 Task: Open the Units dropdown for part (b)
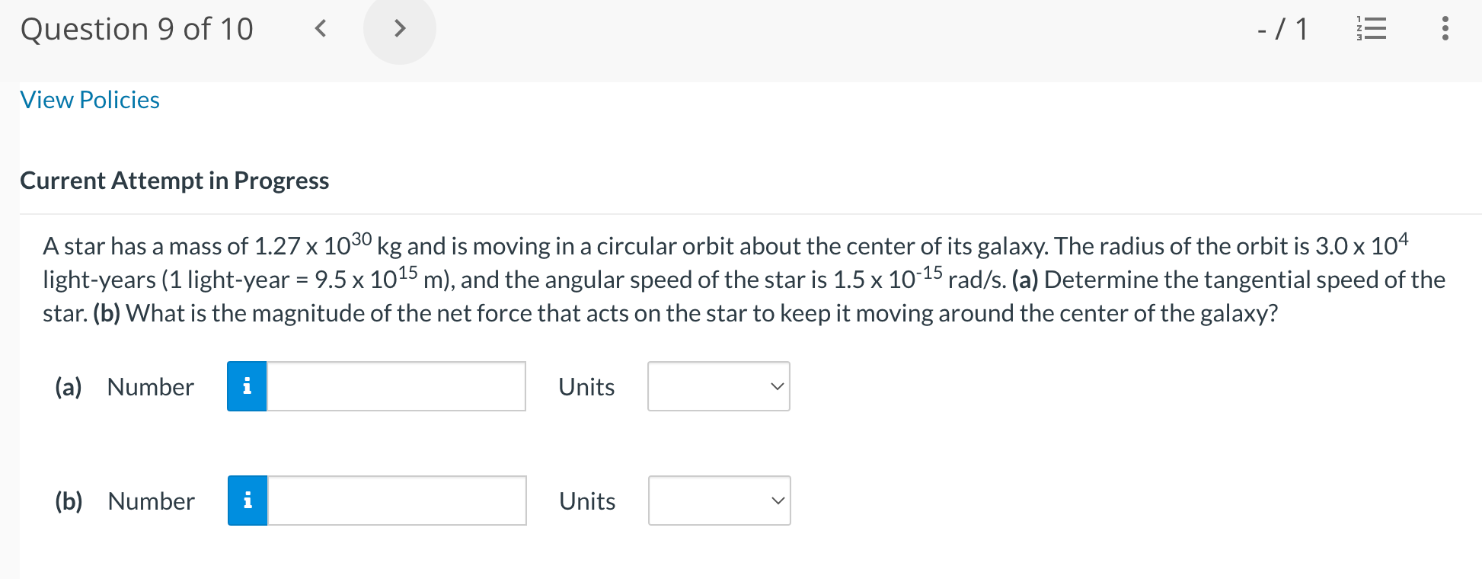[x=717, y=501]
